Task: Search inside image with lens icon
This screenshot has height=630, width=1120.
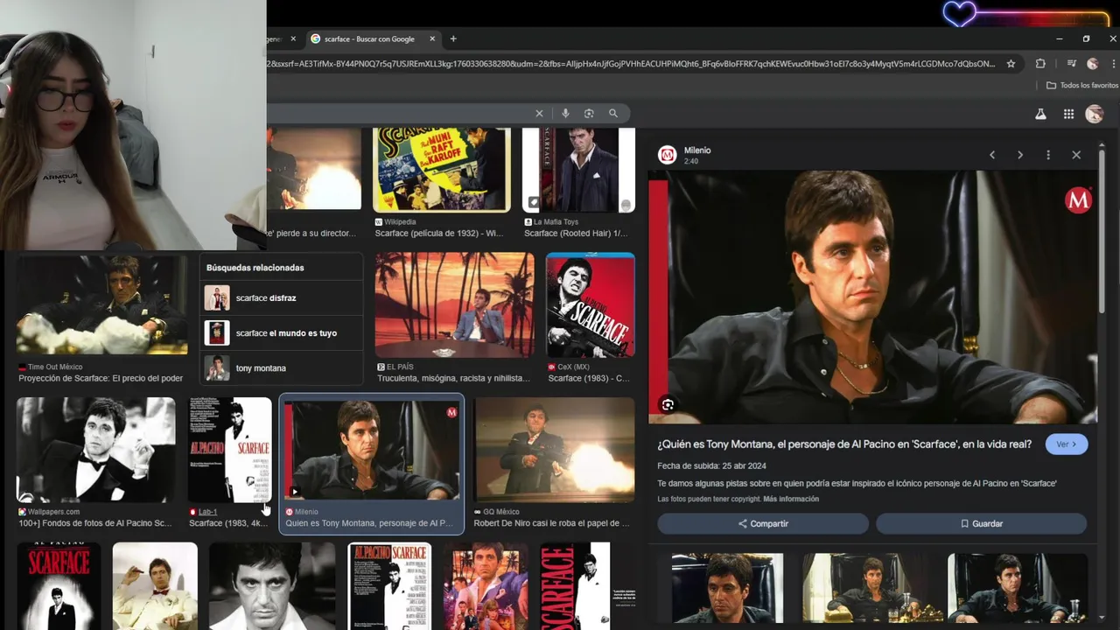Action: (668, 404)
